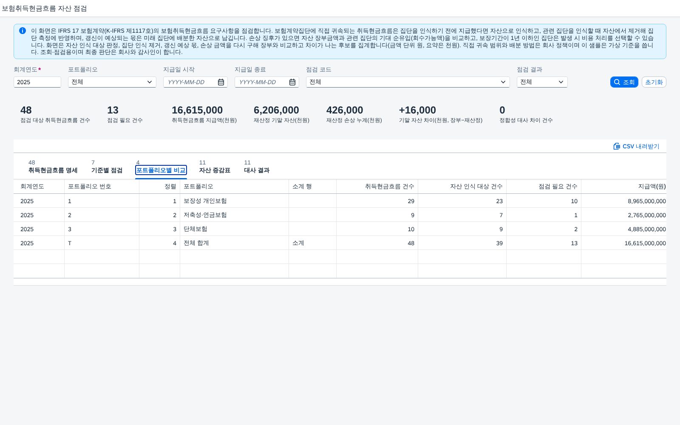
Task: Select the 보장성 개인보험 row cell
Action: coord(235,201)
